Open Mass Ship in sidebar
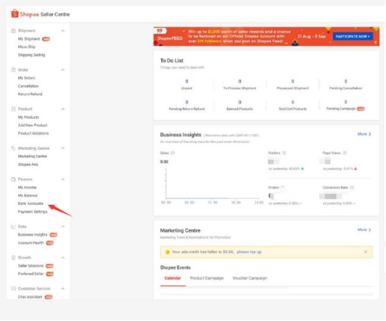Screen dimensions: 386x321 (x=27, y=47)
